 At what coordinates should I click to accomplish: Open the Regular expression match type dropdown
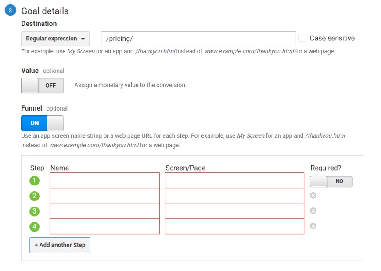55,39
